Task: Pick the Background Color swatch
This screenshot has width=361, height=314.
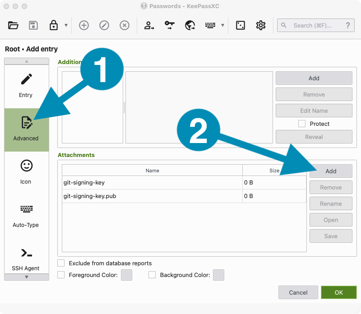Action: point(218,275)
